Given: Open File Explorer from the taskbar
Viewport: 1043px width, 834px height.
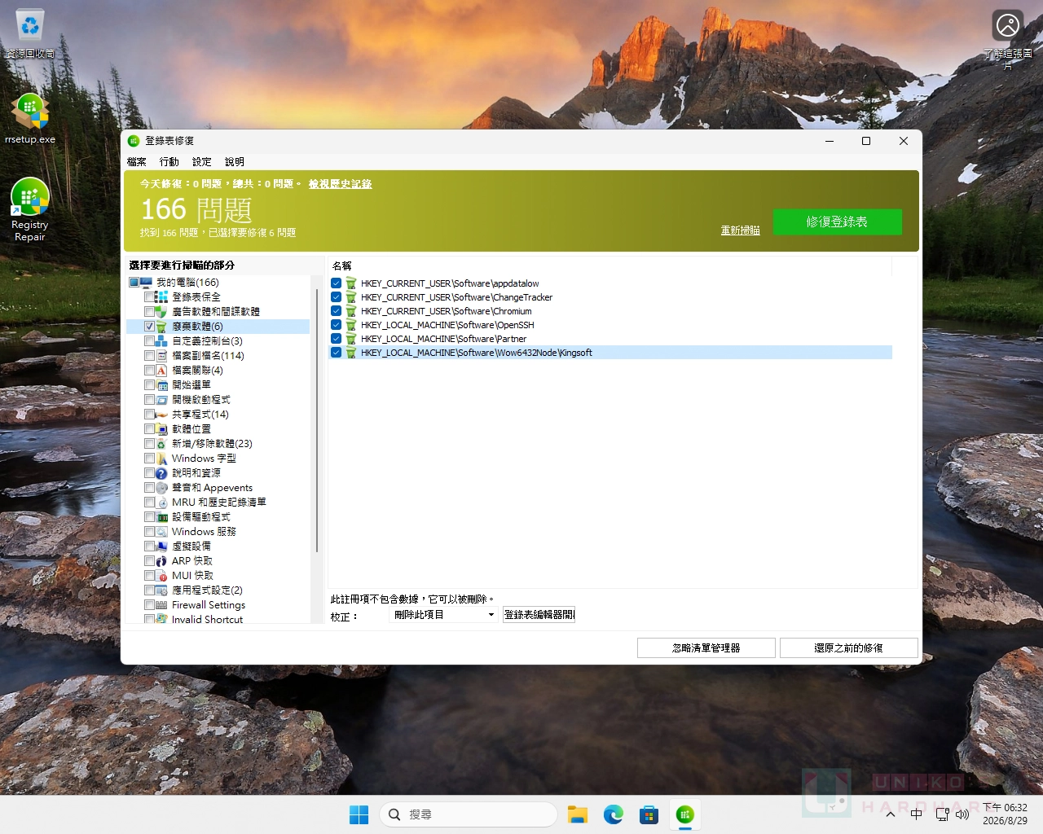Looking at the screenshot, I should (x=578, y=814).
